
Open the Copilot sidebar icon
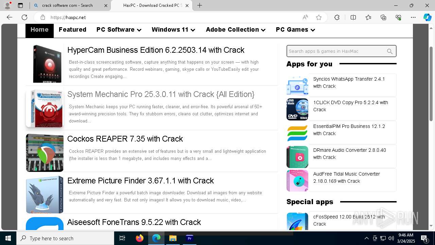click(x=427, y=17)
